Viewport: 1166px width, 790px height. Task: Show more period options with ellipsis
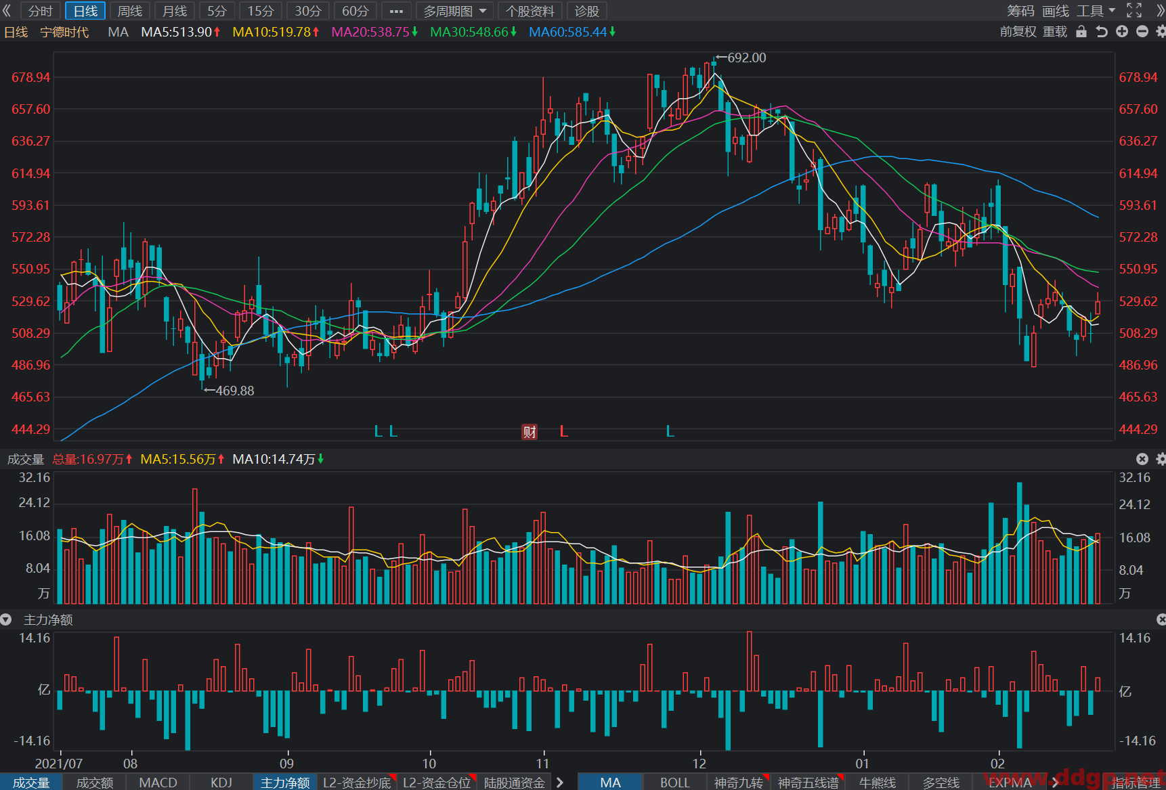pos(397,11)
